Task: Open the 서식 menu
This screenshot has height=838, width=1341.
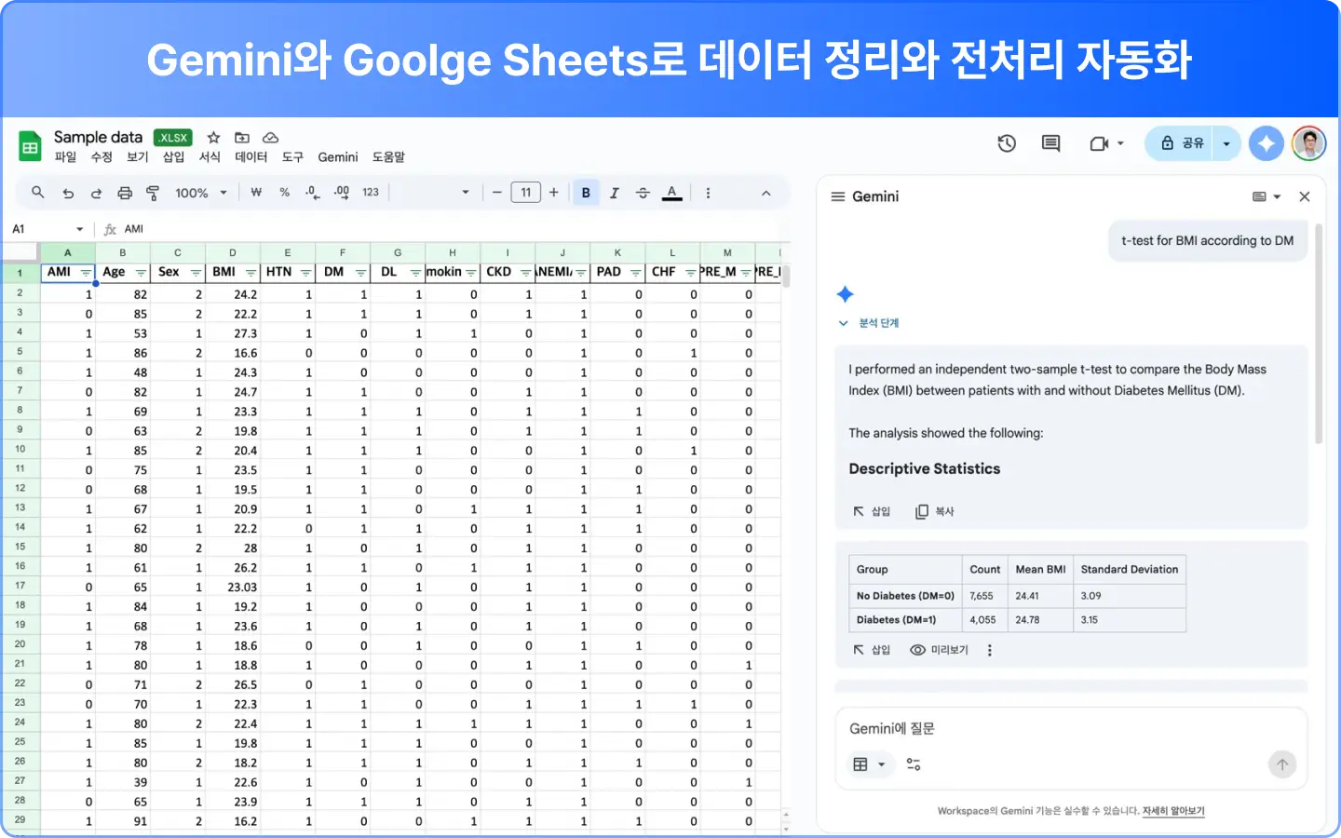Action: [x=210, y=157]
